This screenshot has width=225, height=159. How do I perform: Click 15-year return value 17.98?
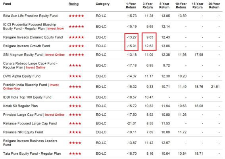[x=199, y=54]
